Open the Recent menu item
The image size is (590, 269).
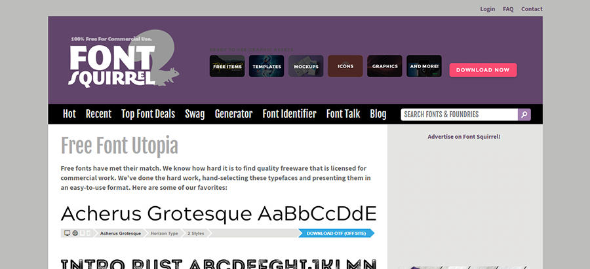pos(98,114)
